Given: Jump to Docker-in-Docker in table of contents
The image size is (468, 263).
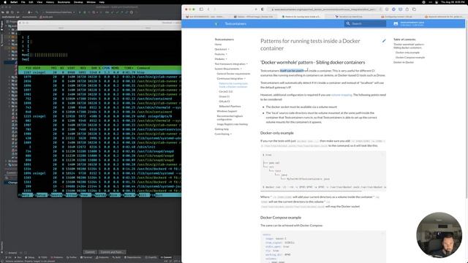Looking at the screenshot, I should click(x=404, y=62).
